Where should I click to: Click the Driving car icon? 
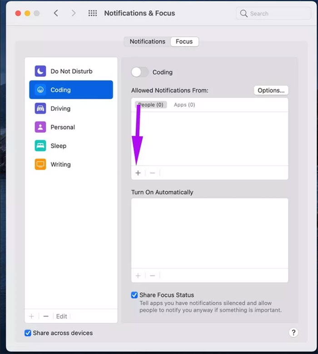[40, 109]
